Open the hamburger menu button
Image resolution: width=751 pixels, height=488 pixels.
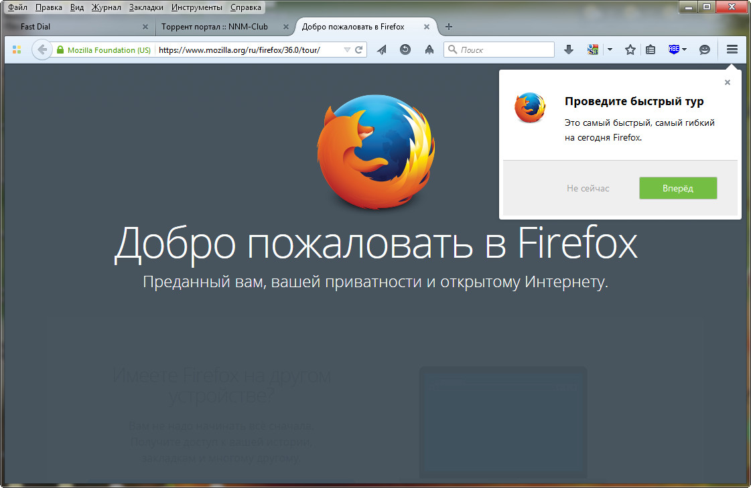pos(732,50)
